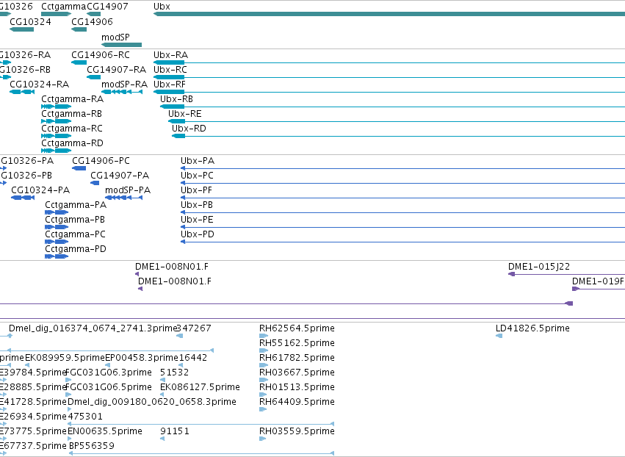
Task: Select transcript Cctgamma-RC
Action: pyautogui.click(x=72, y=129)
